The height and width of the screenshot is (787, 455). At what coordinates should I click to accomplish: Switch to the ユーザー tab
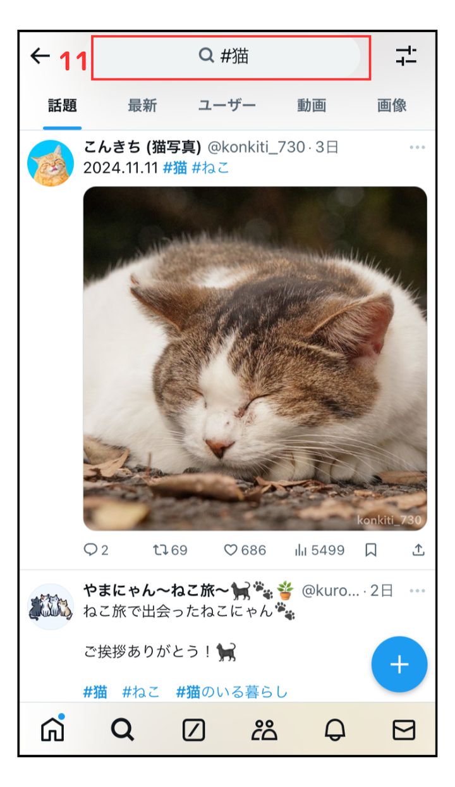[227, 106]
